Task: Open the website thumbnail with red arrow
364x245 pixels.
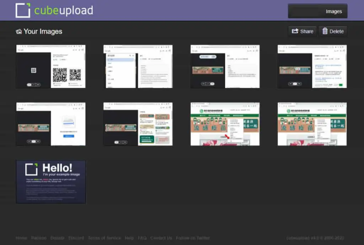Action: 225,124
